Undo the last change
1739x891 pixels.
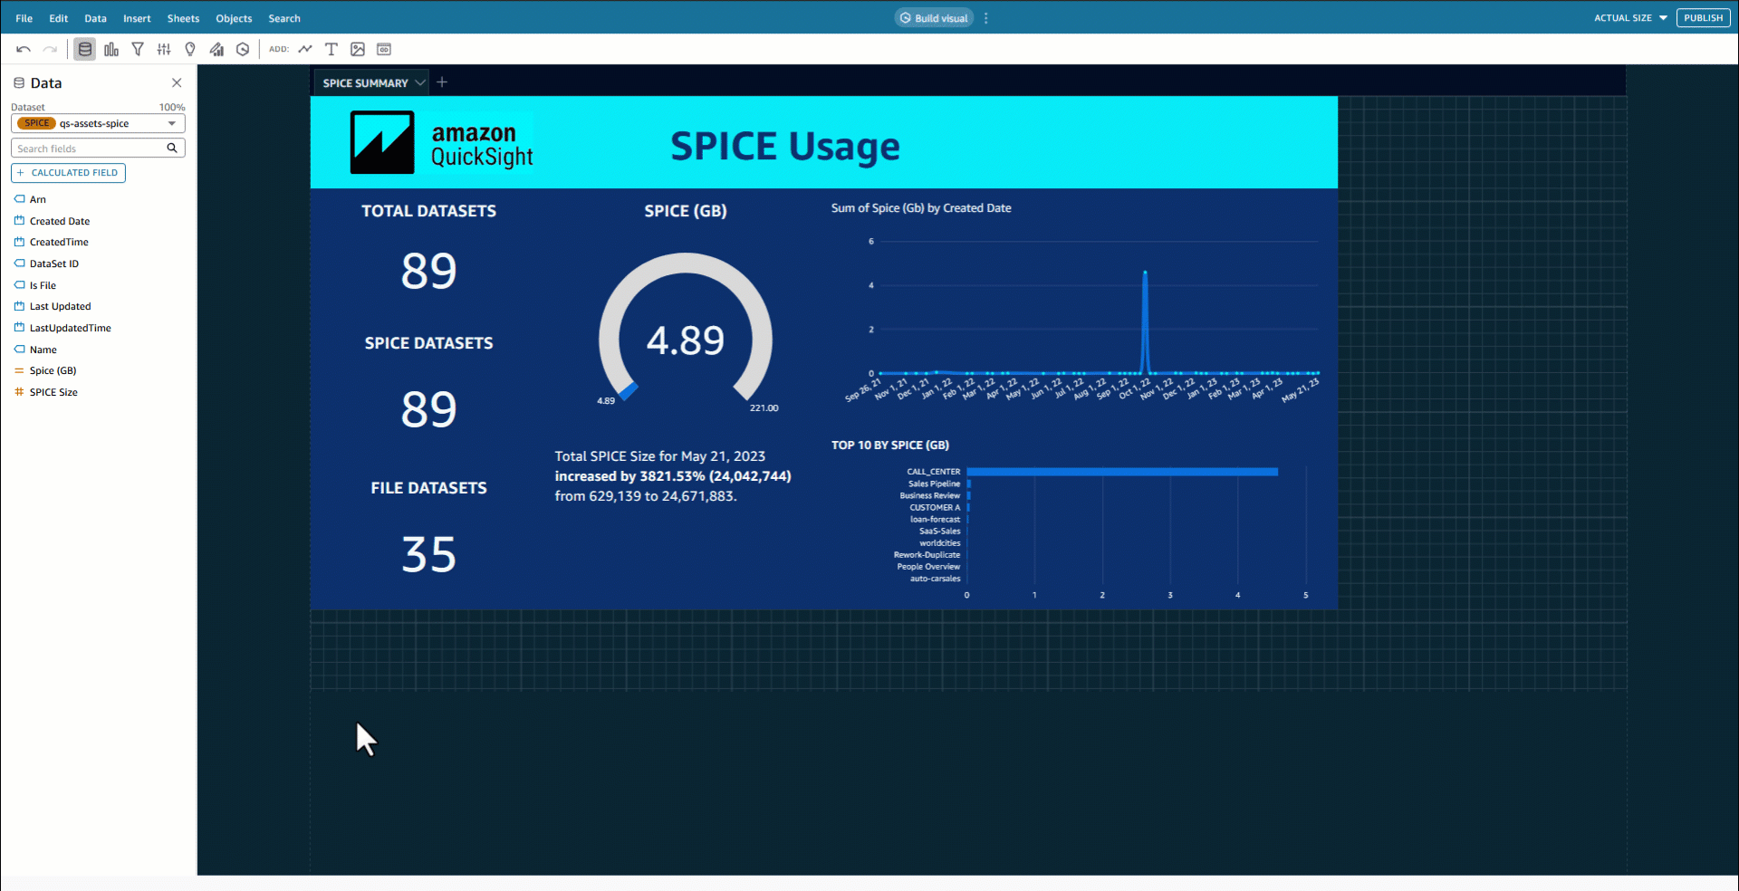click(x=24, y=50)
